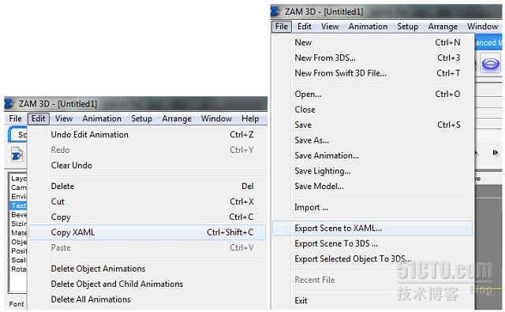Screen dimensions: 505x312
Task: Click ZAM 3D app icon in left title bar
Action: [9, 104]
